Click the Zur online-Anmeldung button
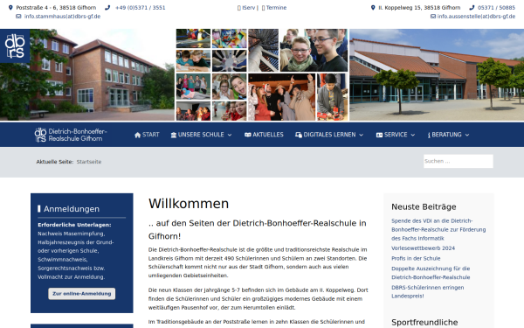This screenshot has height=328, width=524. point(82,294)
